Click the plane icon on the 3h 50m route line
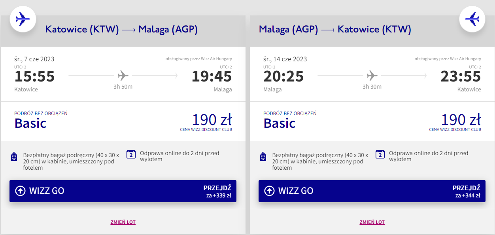 [123, 75]
